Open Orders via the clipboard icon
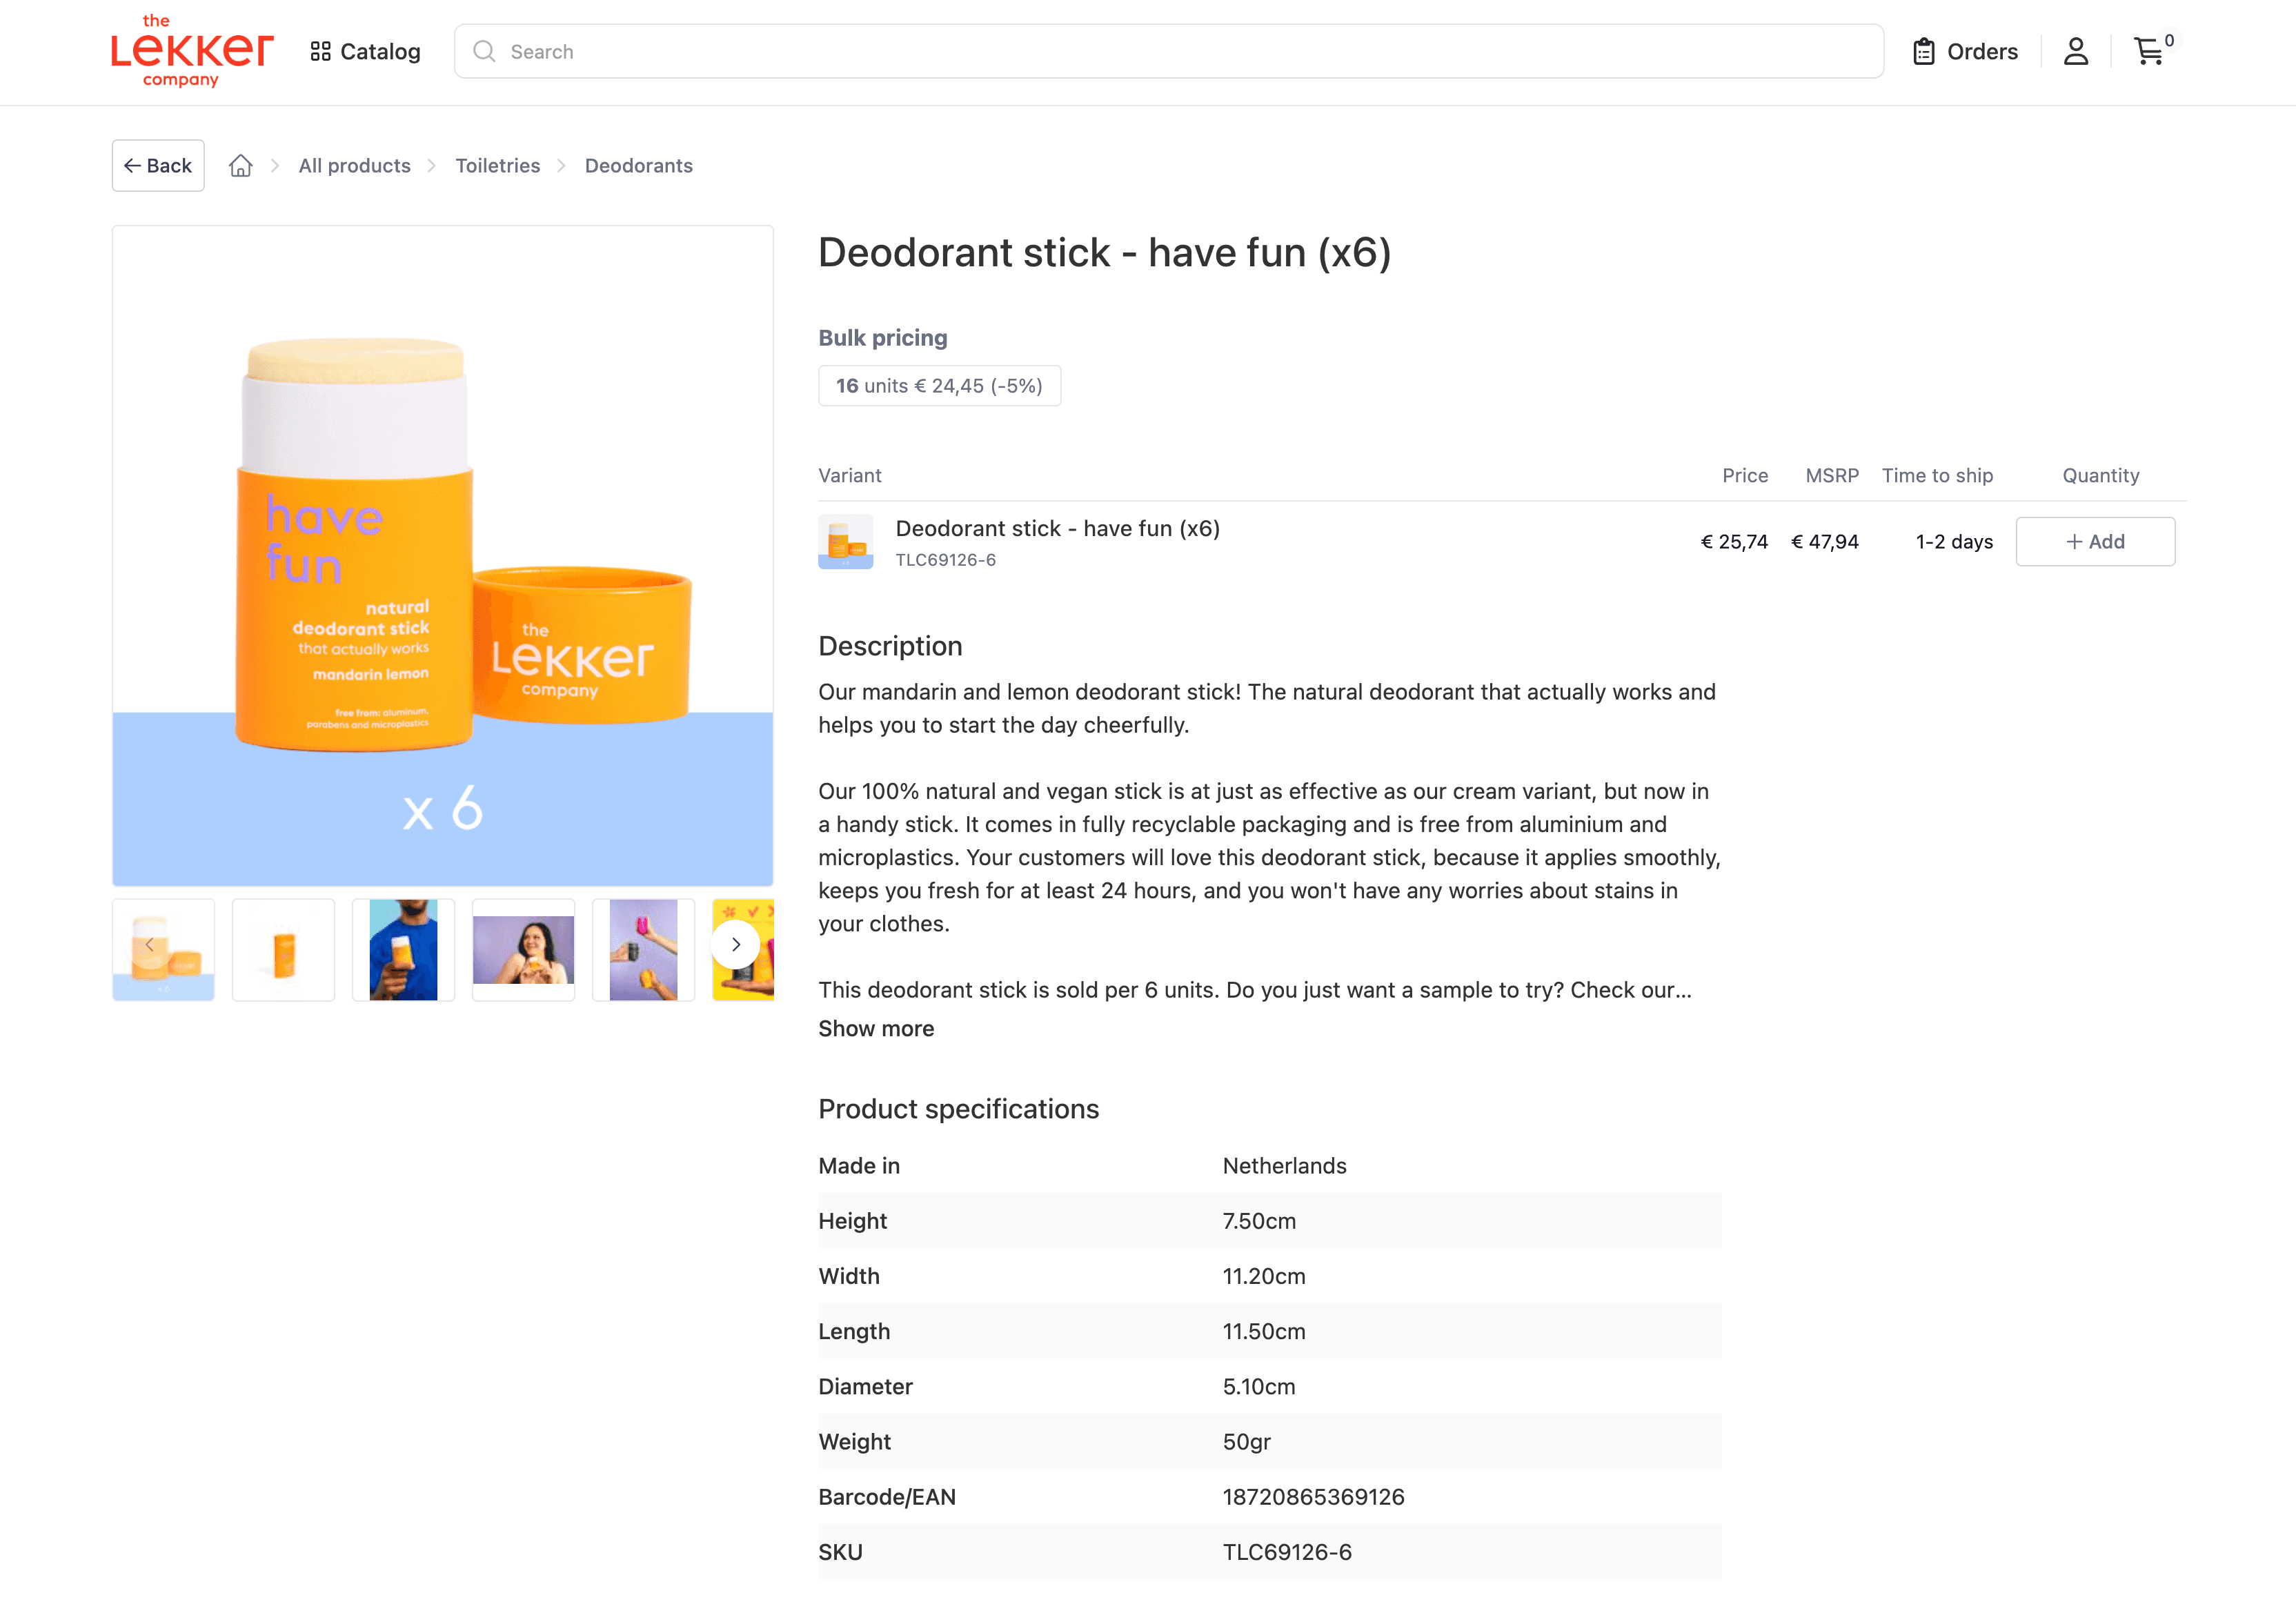The image size is (2296, 1602). (x=1924, y=50)
